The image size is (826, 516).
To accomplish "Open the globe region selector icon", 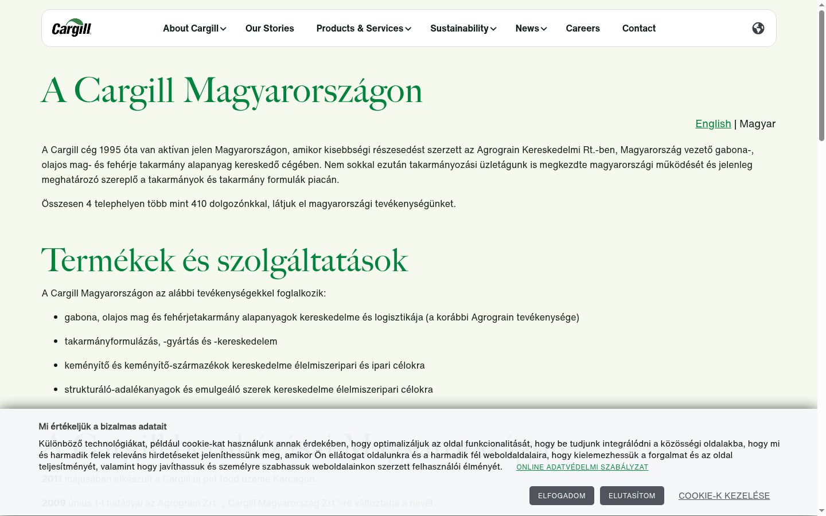I will 758,28.
